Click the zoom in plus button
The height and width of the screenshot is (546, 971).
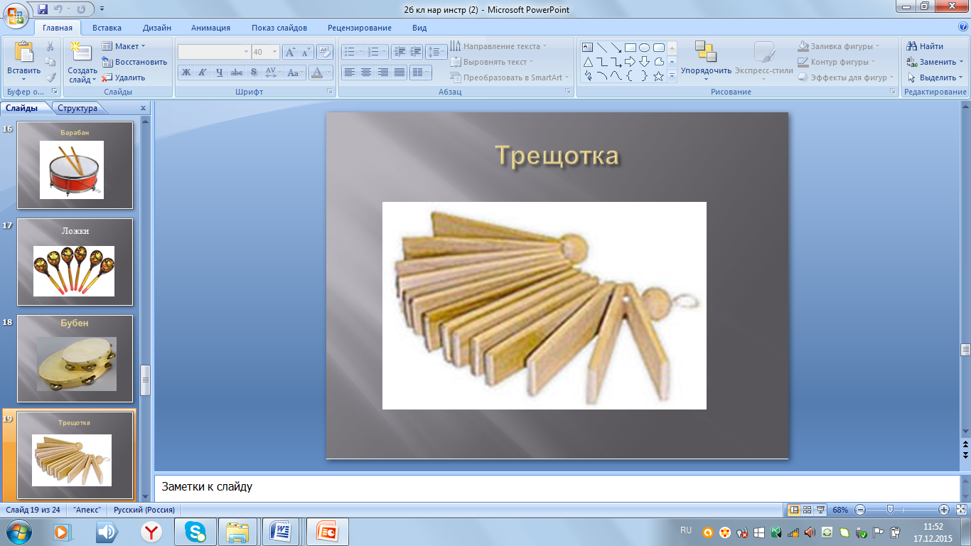pos(944,510)
